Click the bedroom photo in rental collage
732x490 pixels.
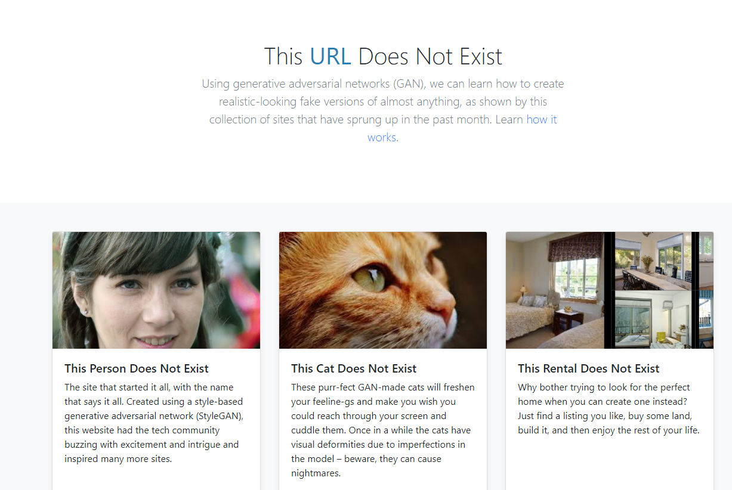[x=554, y=290]
